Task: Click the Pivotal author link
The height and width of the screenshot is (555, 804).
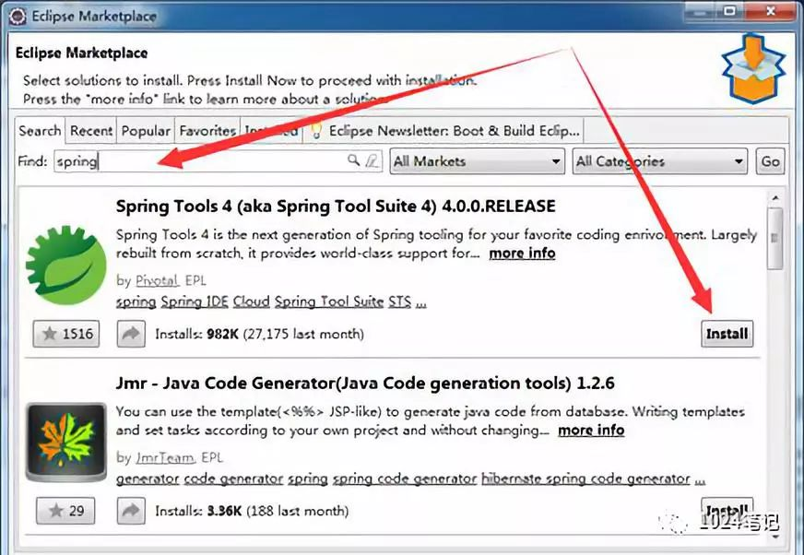Action: (x=157, y=280)
